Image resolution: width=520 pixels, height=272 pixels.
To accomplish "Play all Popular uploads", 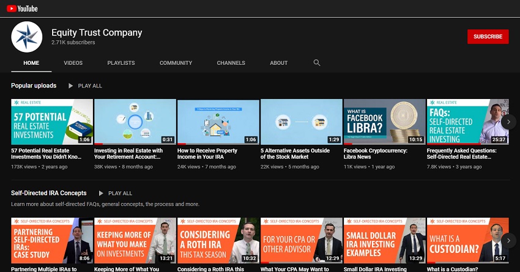I will pos(90,86).
